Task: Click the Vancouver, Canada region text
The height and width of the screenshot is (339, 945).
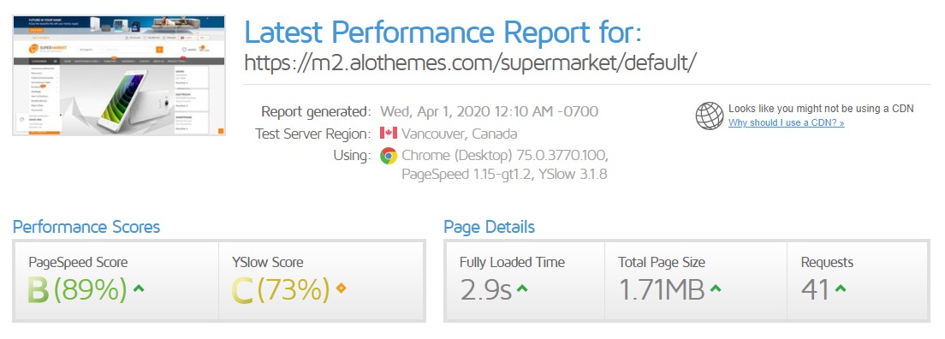Action: [460, 134]
